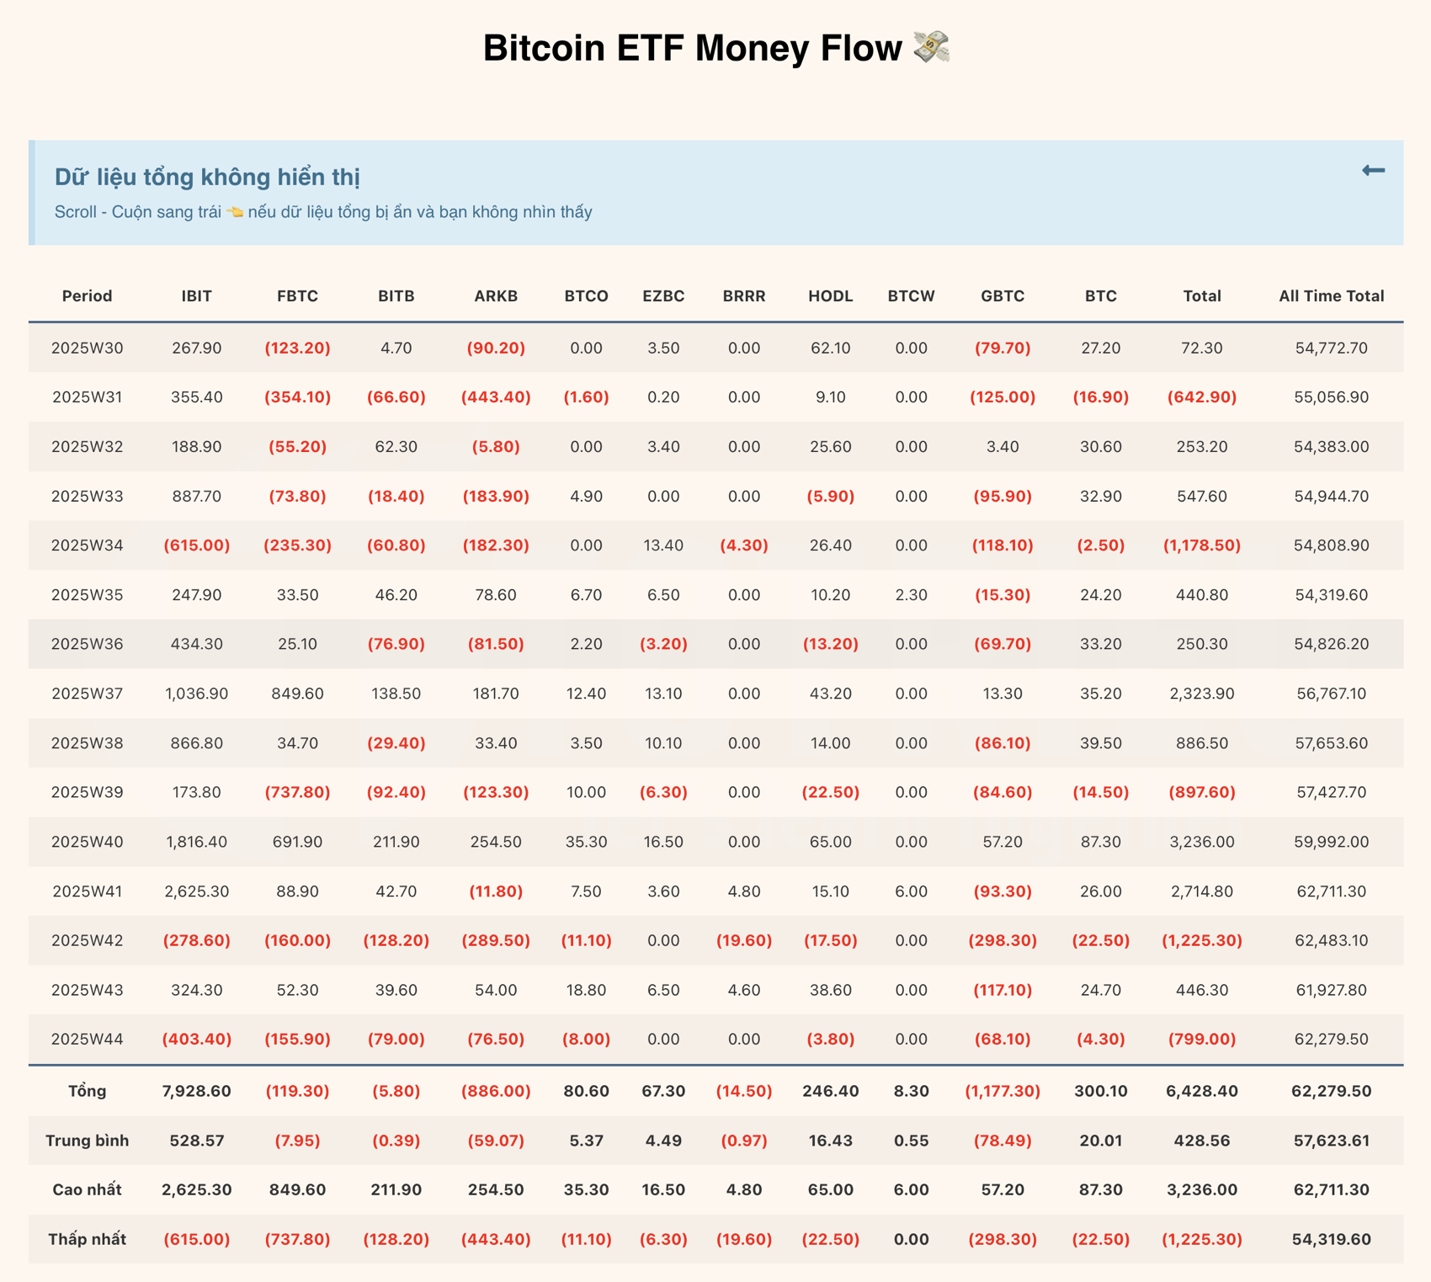Select the 2025W30 row
1431x1282 pixels.
coord(87,348)
